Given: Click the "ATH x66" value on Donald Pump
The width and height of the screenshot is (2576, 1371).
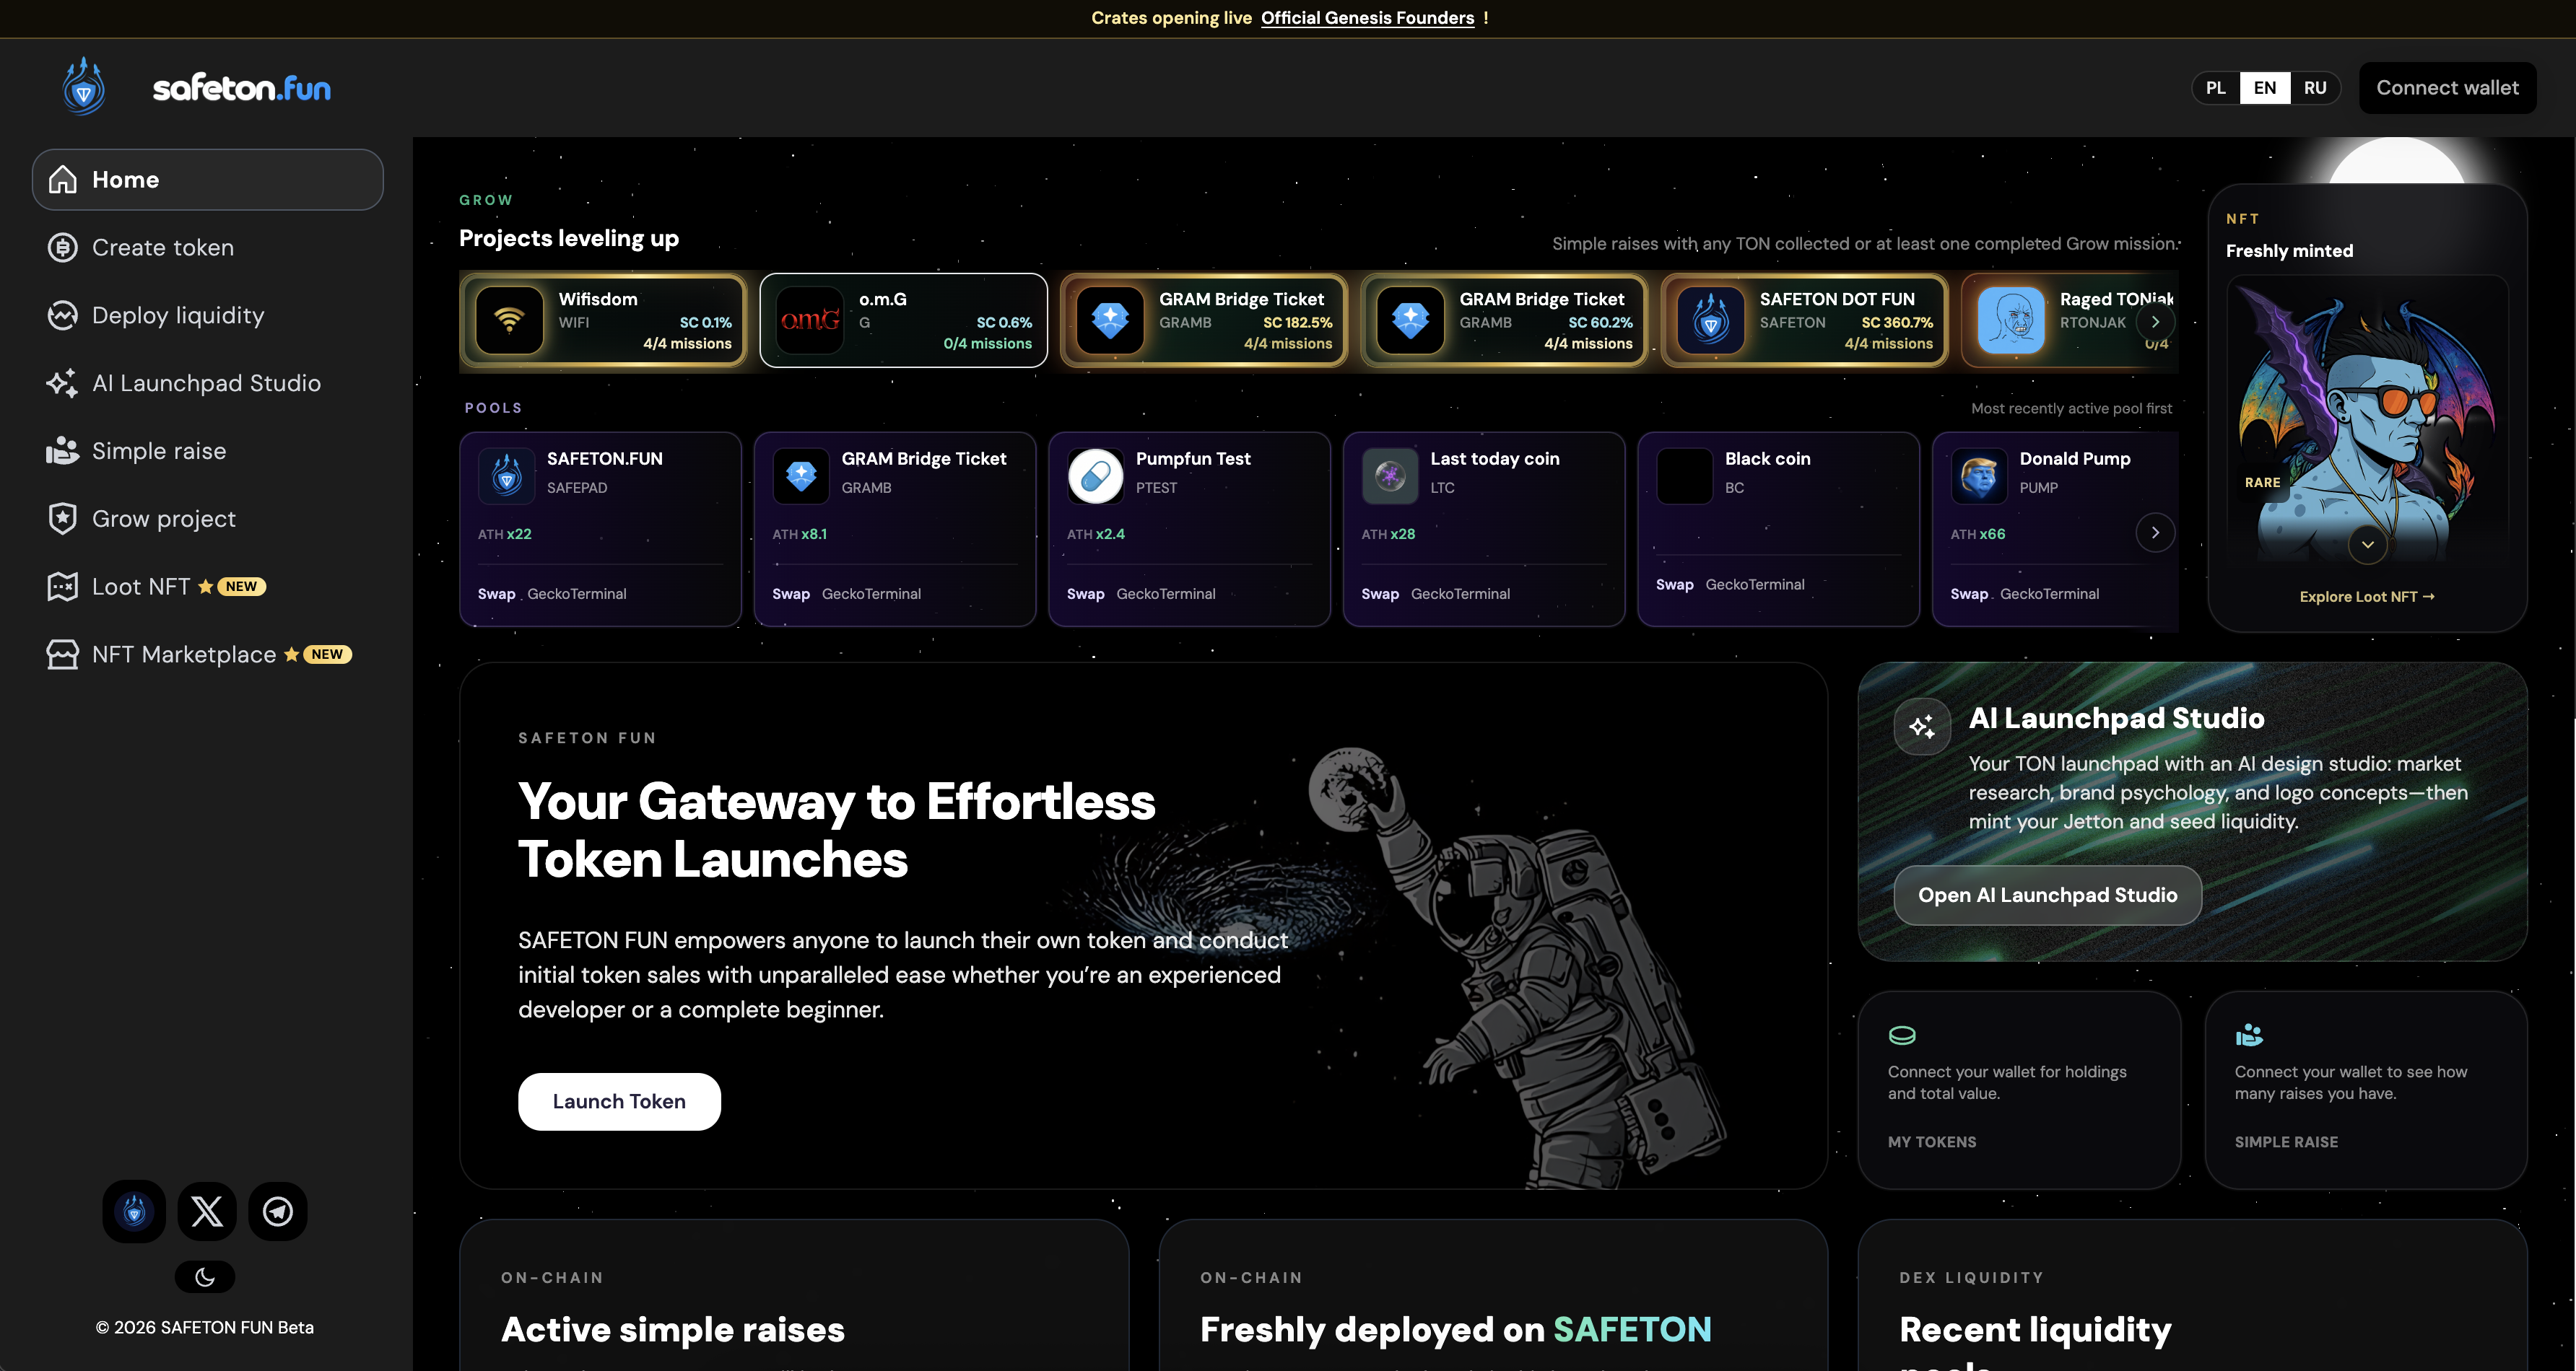Looking at the screenshot, I should click(1977, 535).
